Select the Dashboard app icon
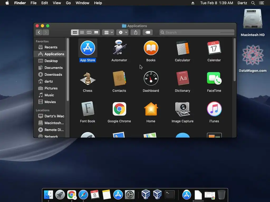The height and width of the screenshot is (202, 270). [151, 78]
